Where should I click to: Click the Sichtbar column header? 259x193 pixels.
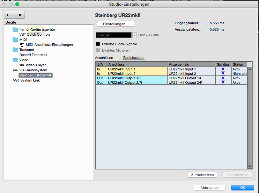223,64
